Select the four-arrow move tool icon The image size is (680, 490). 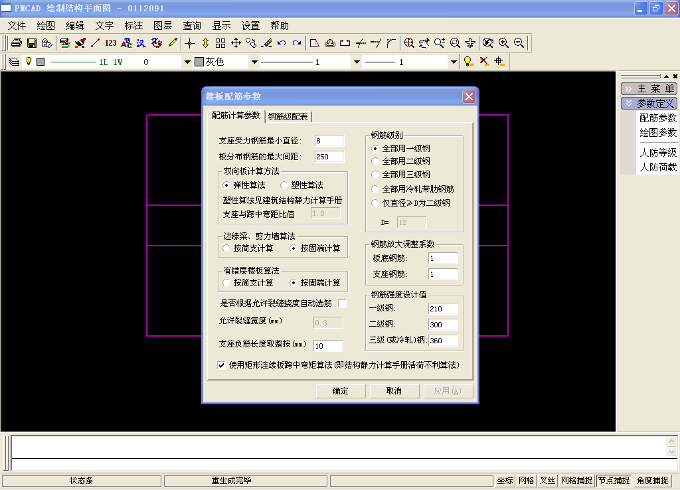pyautogui.click(x=236, y=43)
